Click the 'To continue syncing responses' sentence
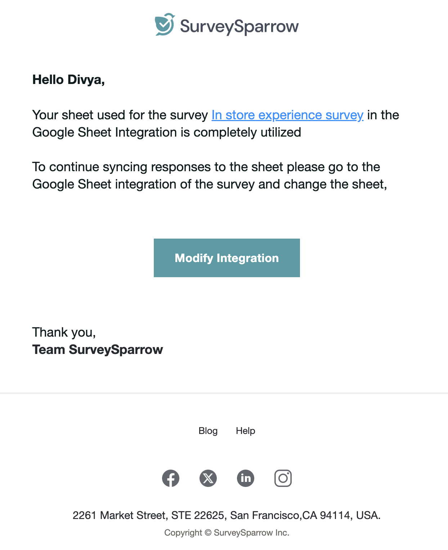Viewport: 448px width, 550px height. [206, 167]
